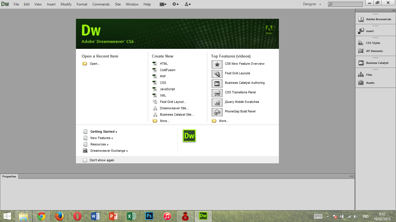Image resolution: width=396 pixels, height=222 pixels.
Task: Open the Insert menu
Action: pos(51,4)
